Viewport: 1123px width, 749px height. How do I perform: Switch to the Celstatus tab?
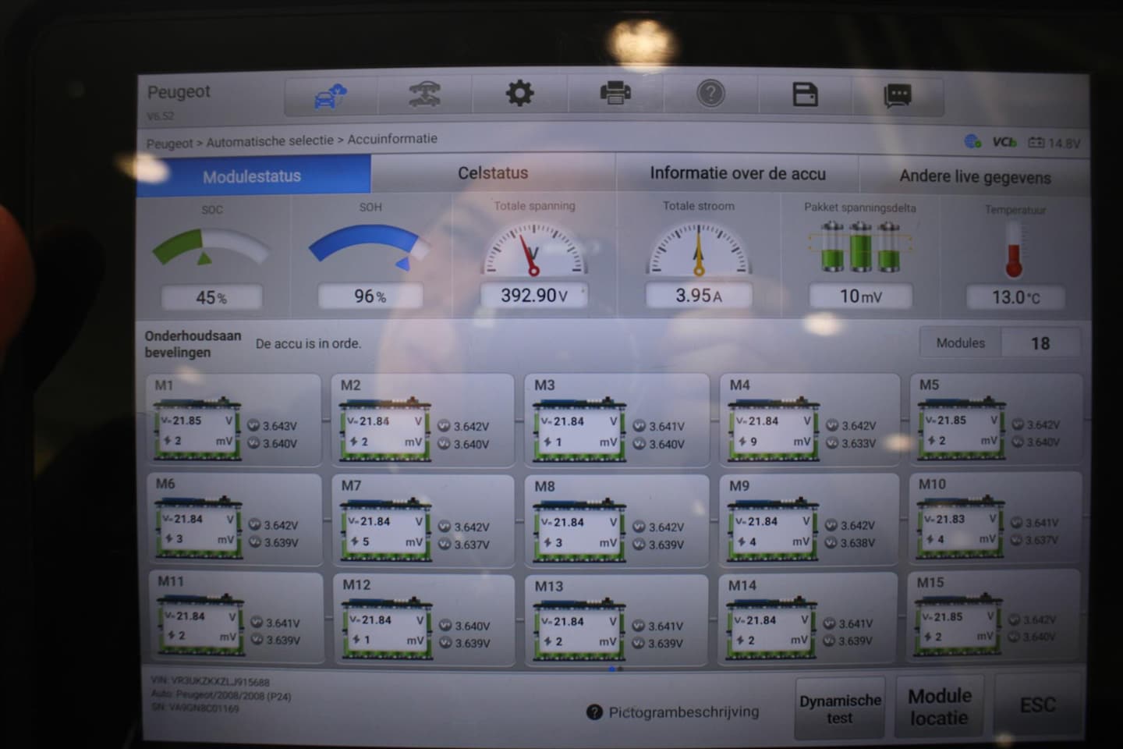493,173
